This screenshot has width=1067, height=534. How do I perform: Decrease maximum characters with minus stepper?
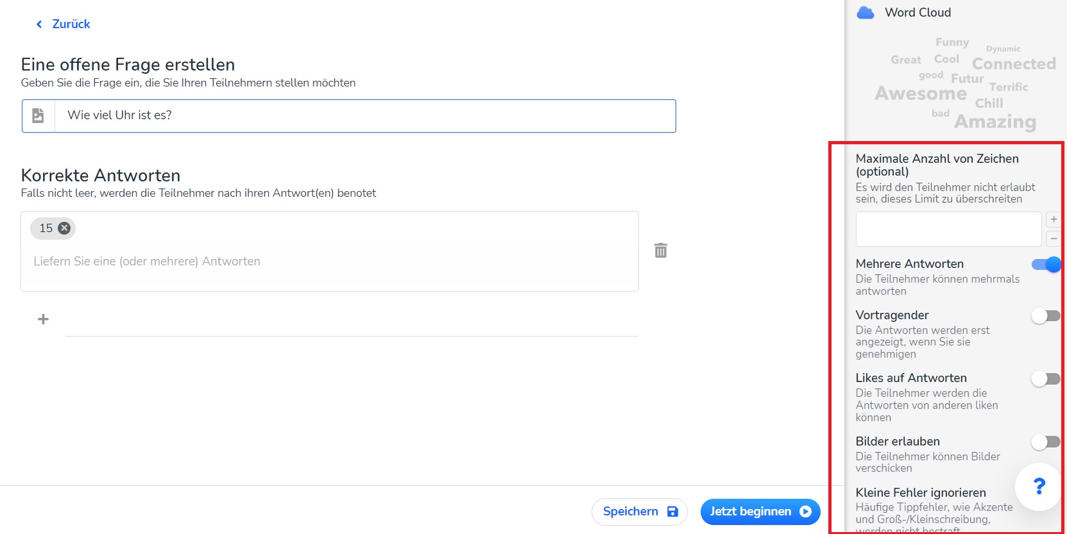[1054, 238]
